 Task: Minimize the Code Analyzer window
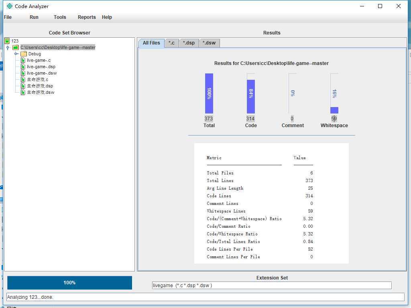pyautogui.click(x=362, y=6)
